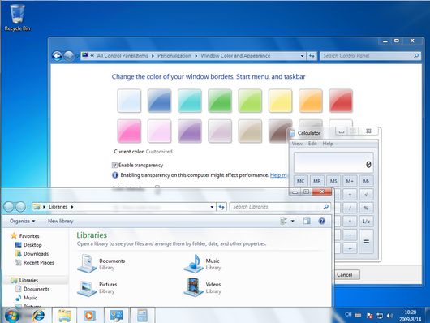Image resolution: width=430 pixels, height=323 pixels.
Task: Open the Recycle Bin desktop icon
Action: (17, 17)
